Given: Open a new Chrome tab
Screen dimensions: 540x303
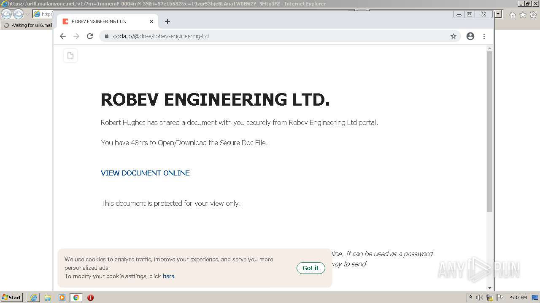Looking at the screenshot, I should (167, 21).
